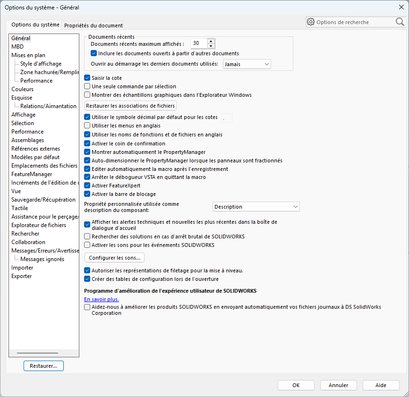Disable 'Activer FeatureXpert' option

pyautogui.click(x=87, y=186)
